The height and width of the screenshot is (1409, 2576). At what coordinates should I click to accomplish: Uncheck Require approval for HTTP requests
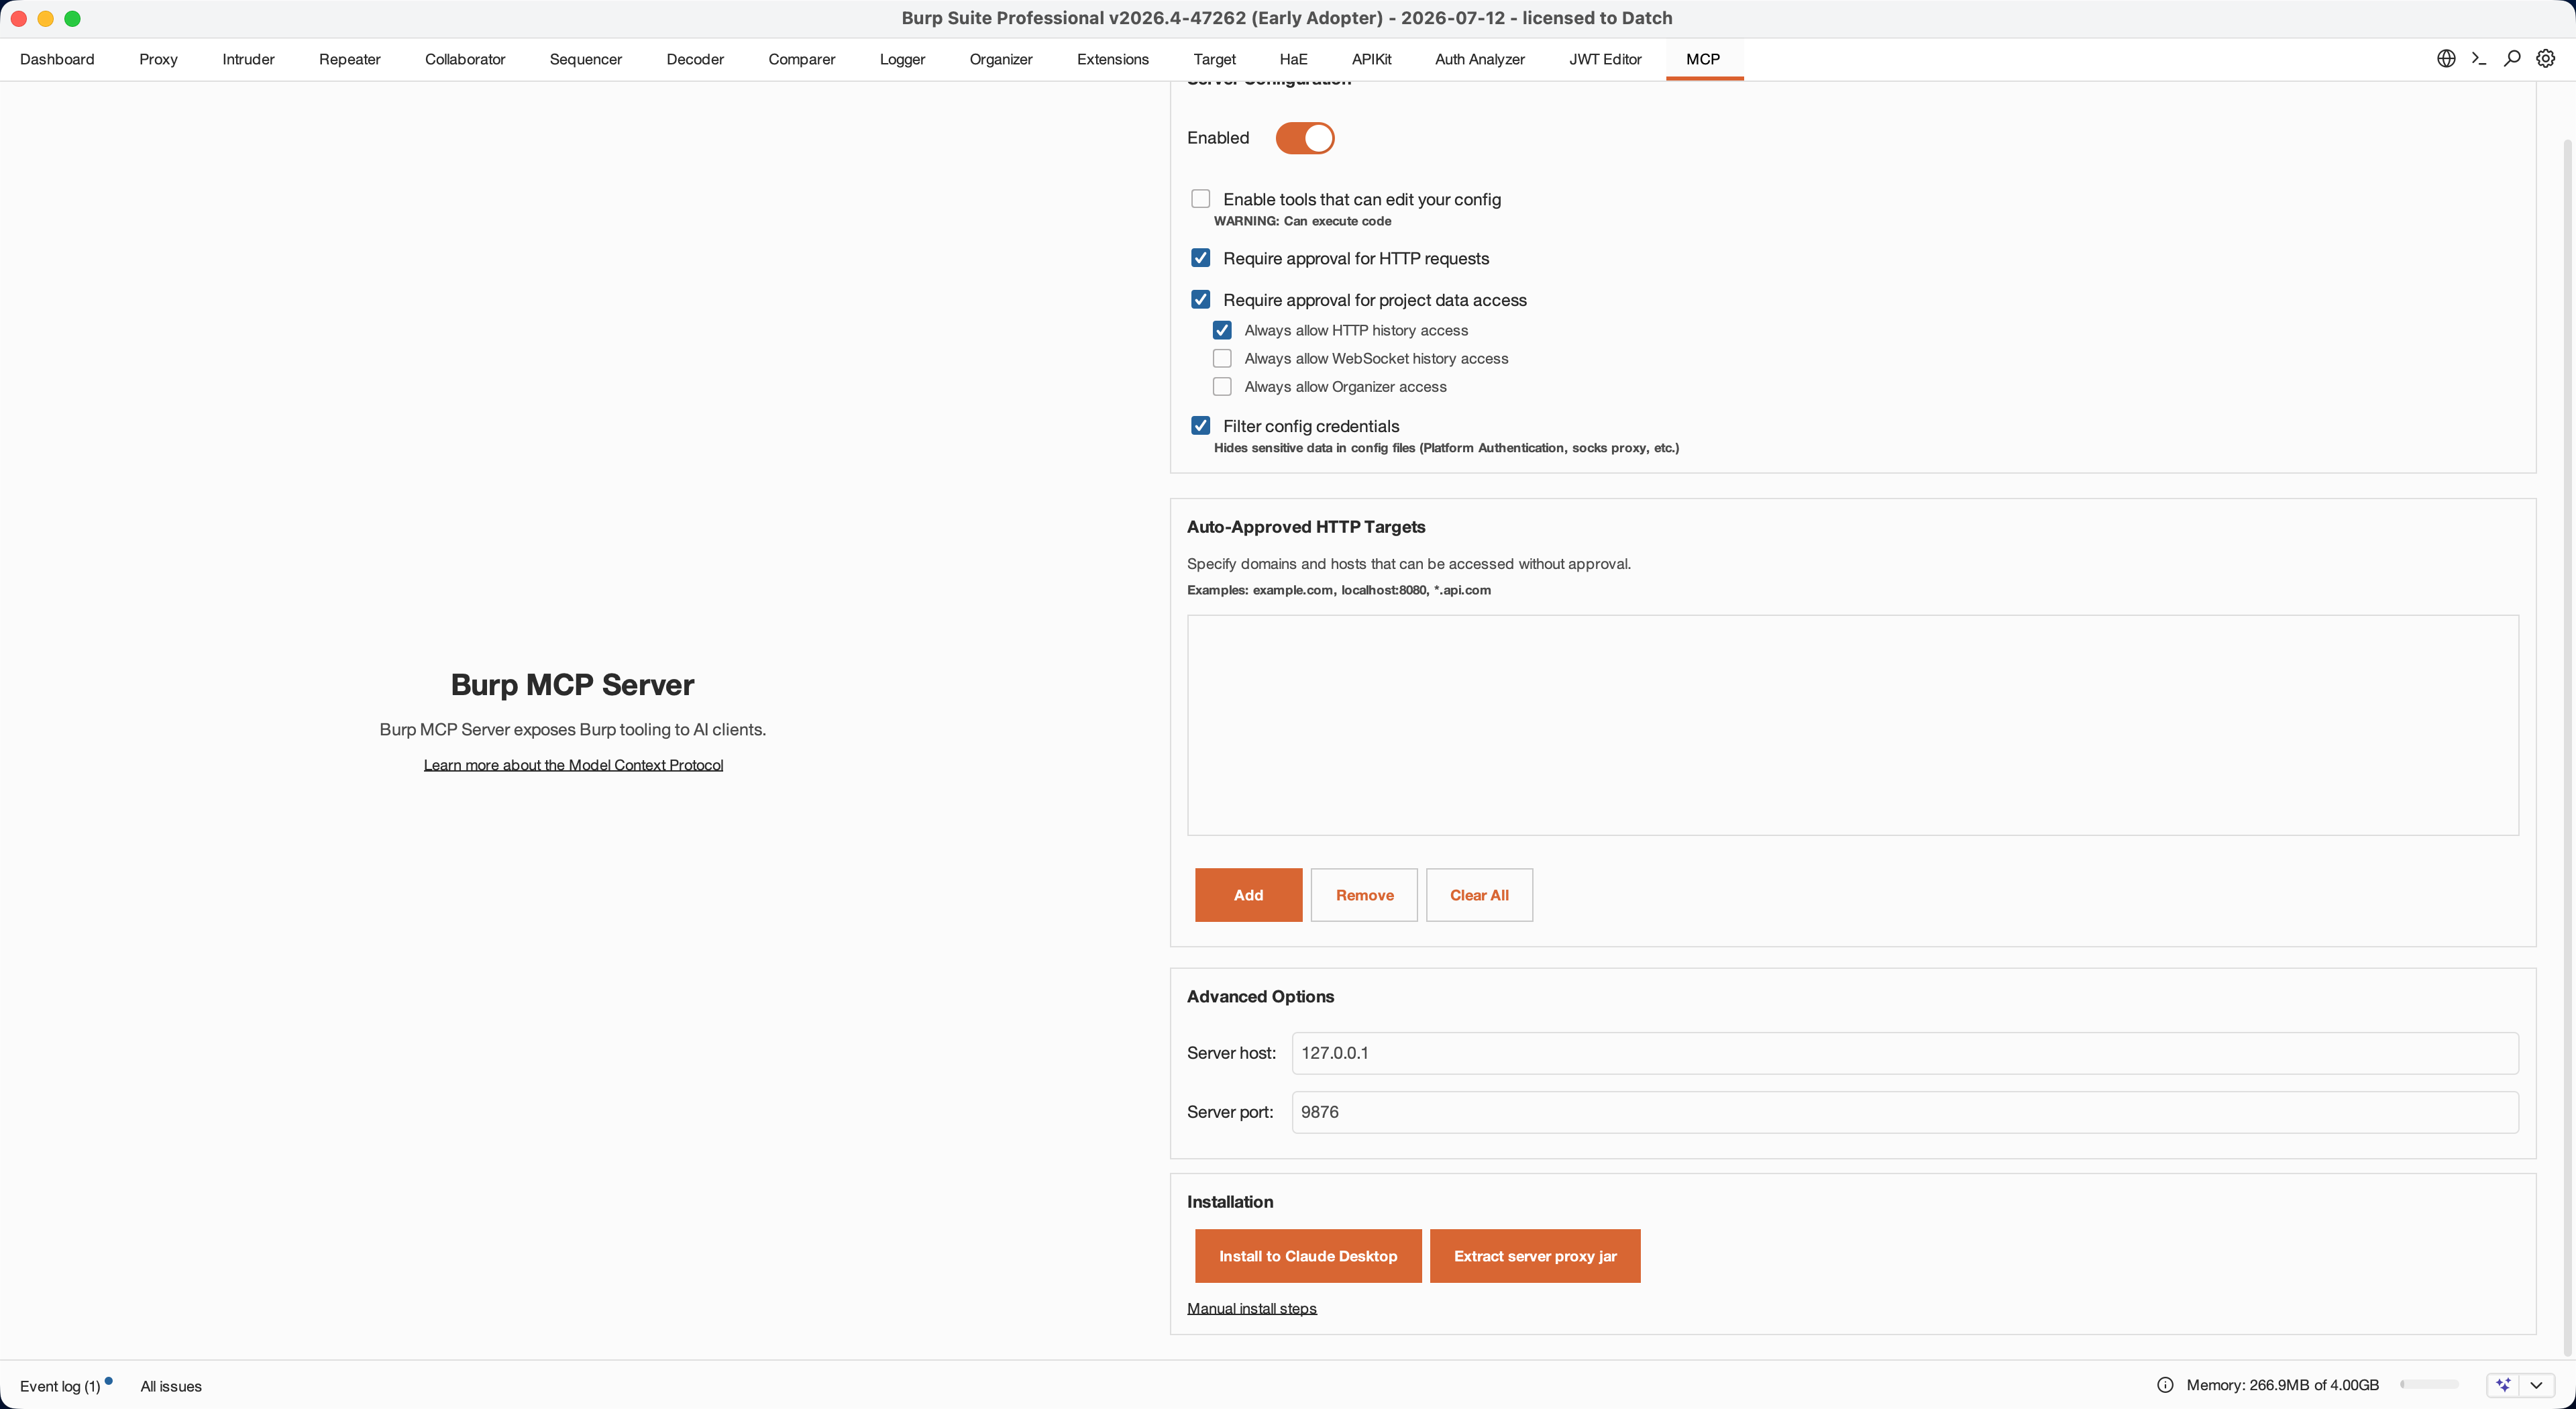point(1201,258)
